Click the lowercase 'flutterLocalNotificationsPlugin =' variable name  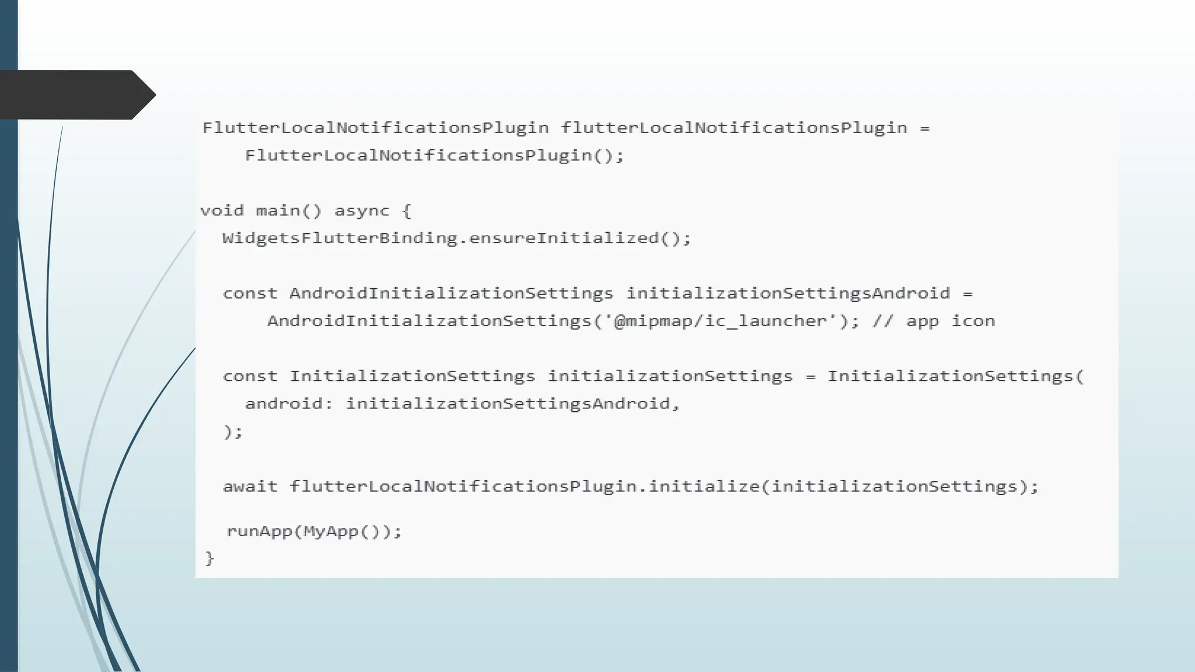745,128
